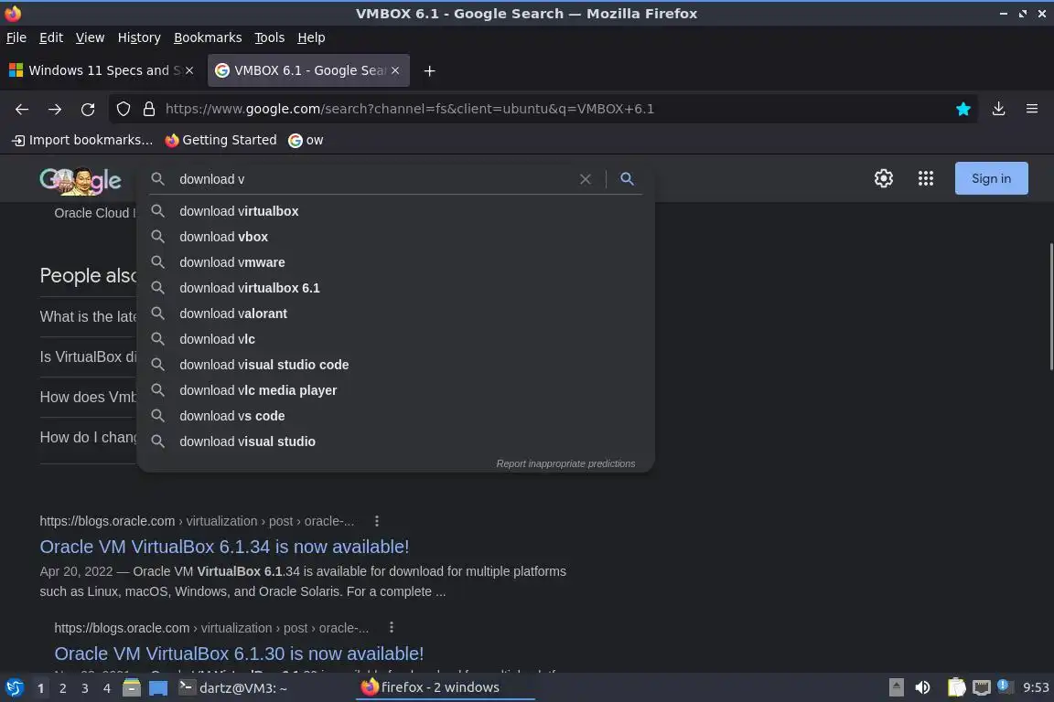Open options for VirtualBox 6.1.30 result
The image size is (1054, 702).
coord(392,627)
